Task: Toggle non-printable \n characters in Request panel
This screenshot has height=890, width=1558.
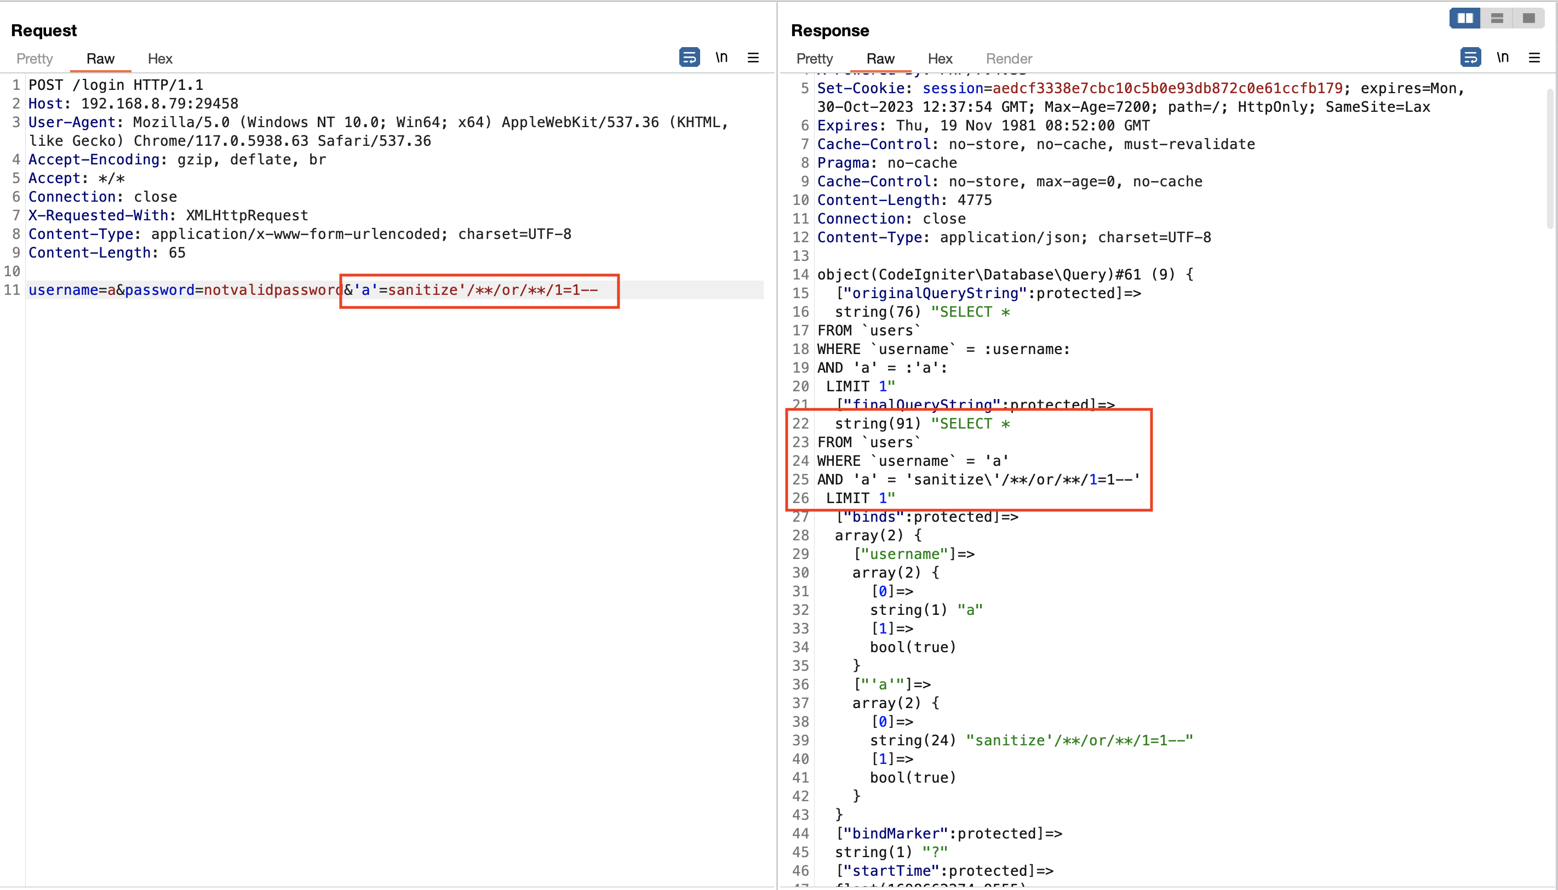Action: pyautogui.click(x=721, y=58)
